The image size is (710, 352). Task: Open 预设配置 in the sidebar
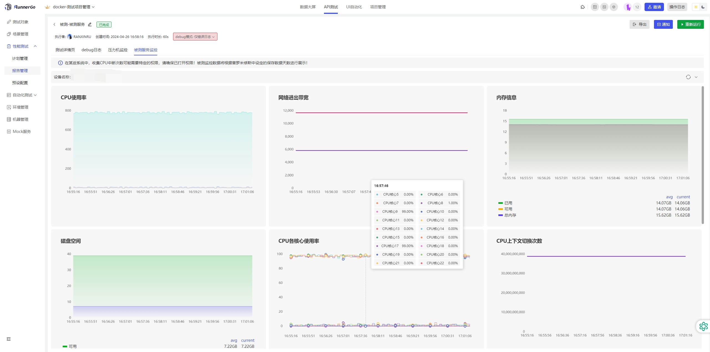20,83
